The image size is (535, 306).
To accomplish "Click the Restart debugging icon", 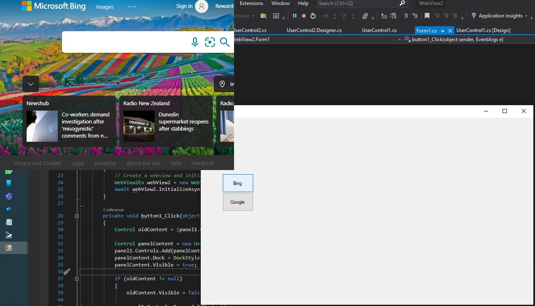I will (x=313, y=15).
